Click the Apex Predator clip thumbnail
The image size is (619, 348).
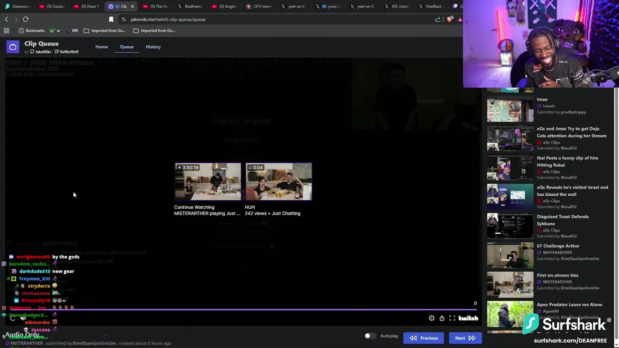510,314
